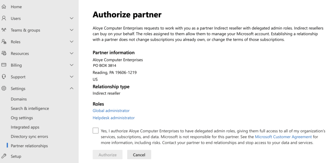
Task: Click the Setup wrench icon
Action: click(x=4, y=156)
